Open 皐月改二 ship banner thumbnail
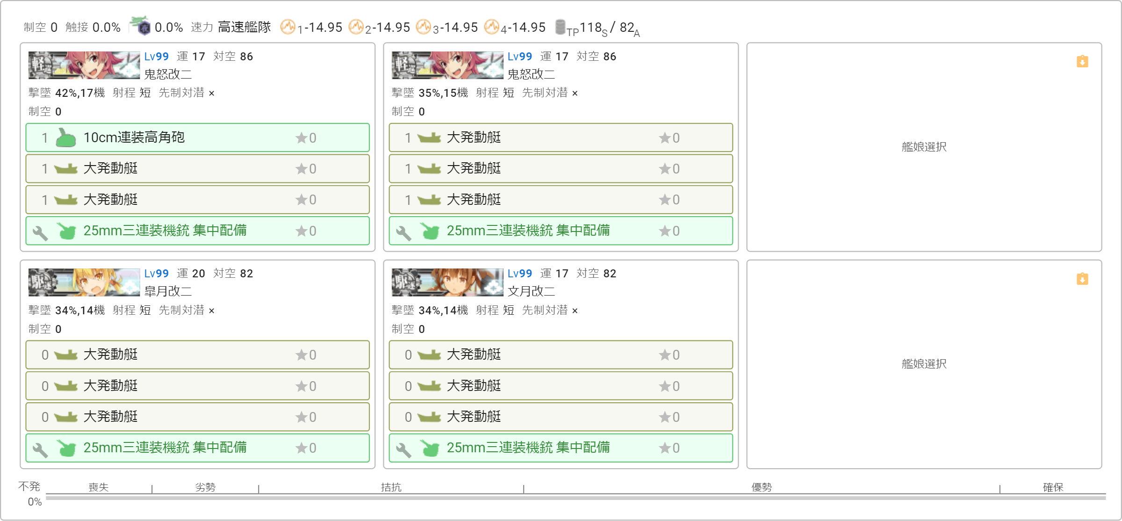This screenshot has height=521, width=1122. point(84,282)
